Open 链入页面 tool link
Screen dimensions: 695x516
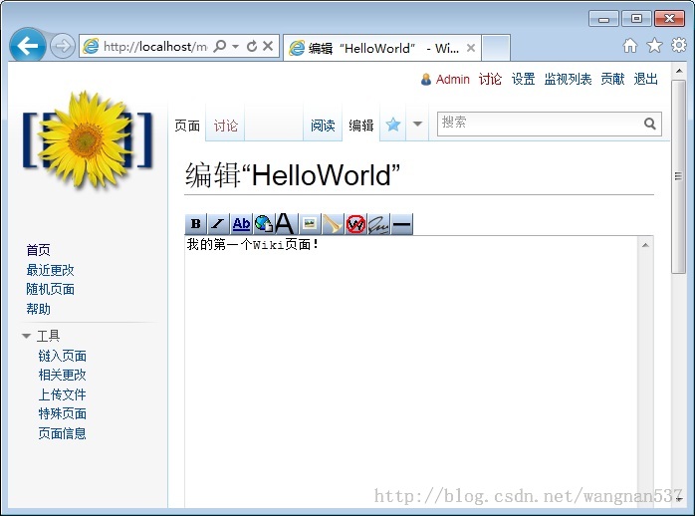click(x=62, y=356)
